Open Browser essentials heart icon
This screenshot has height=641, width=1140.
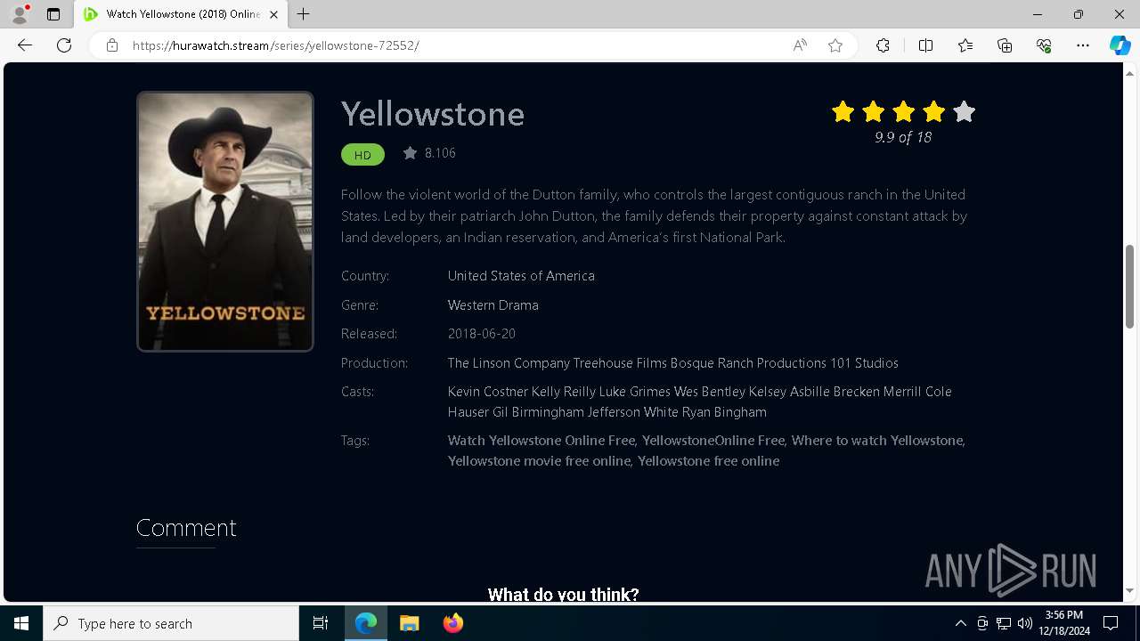coord(1044,45)
